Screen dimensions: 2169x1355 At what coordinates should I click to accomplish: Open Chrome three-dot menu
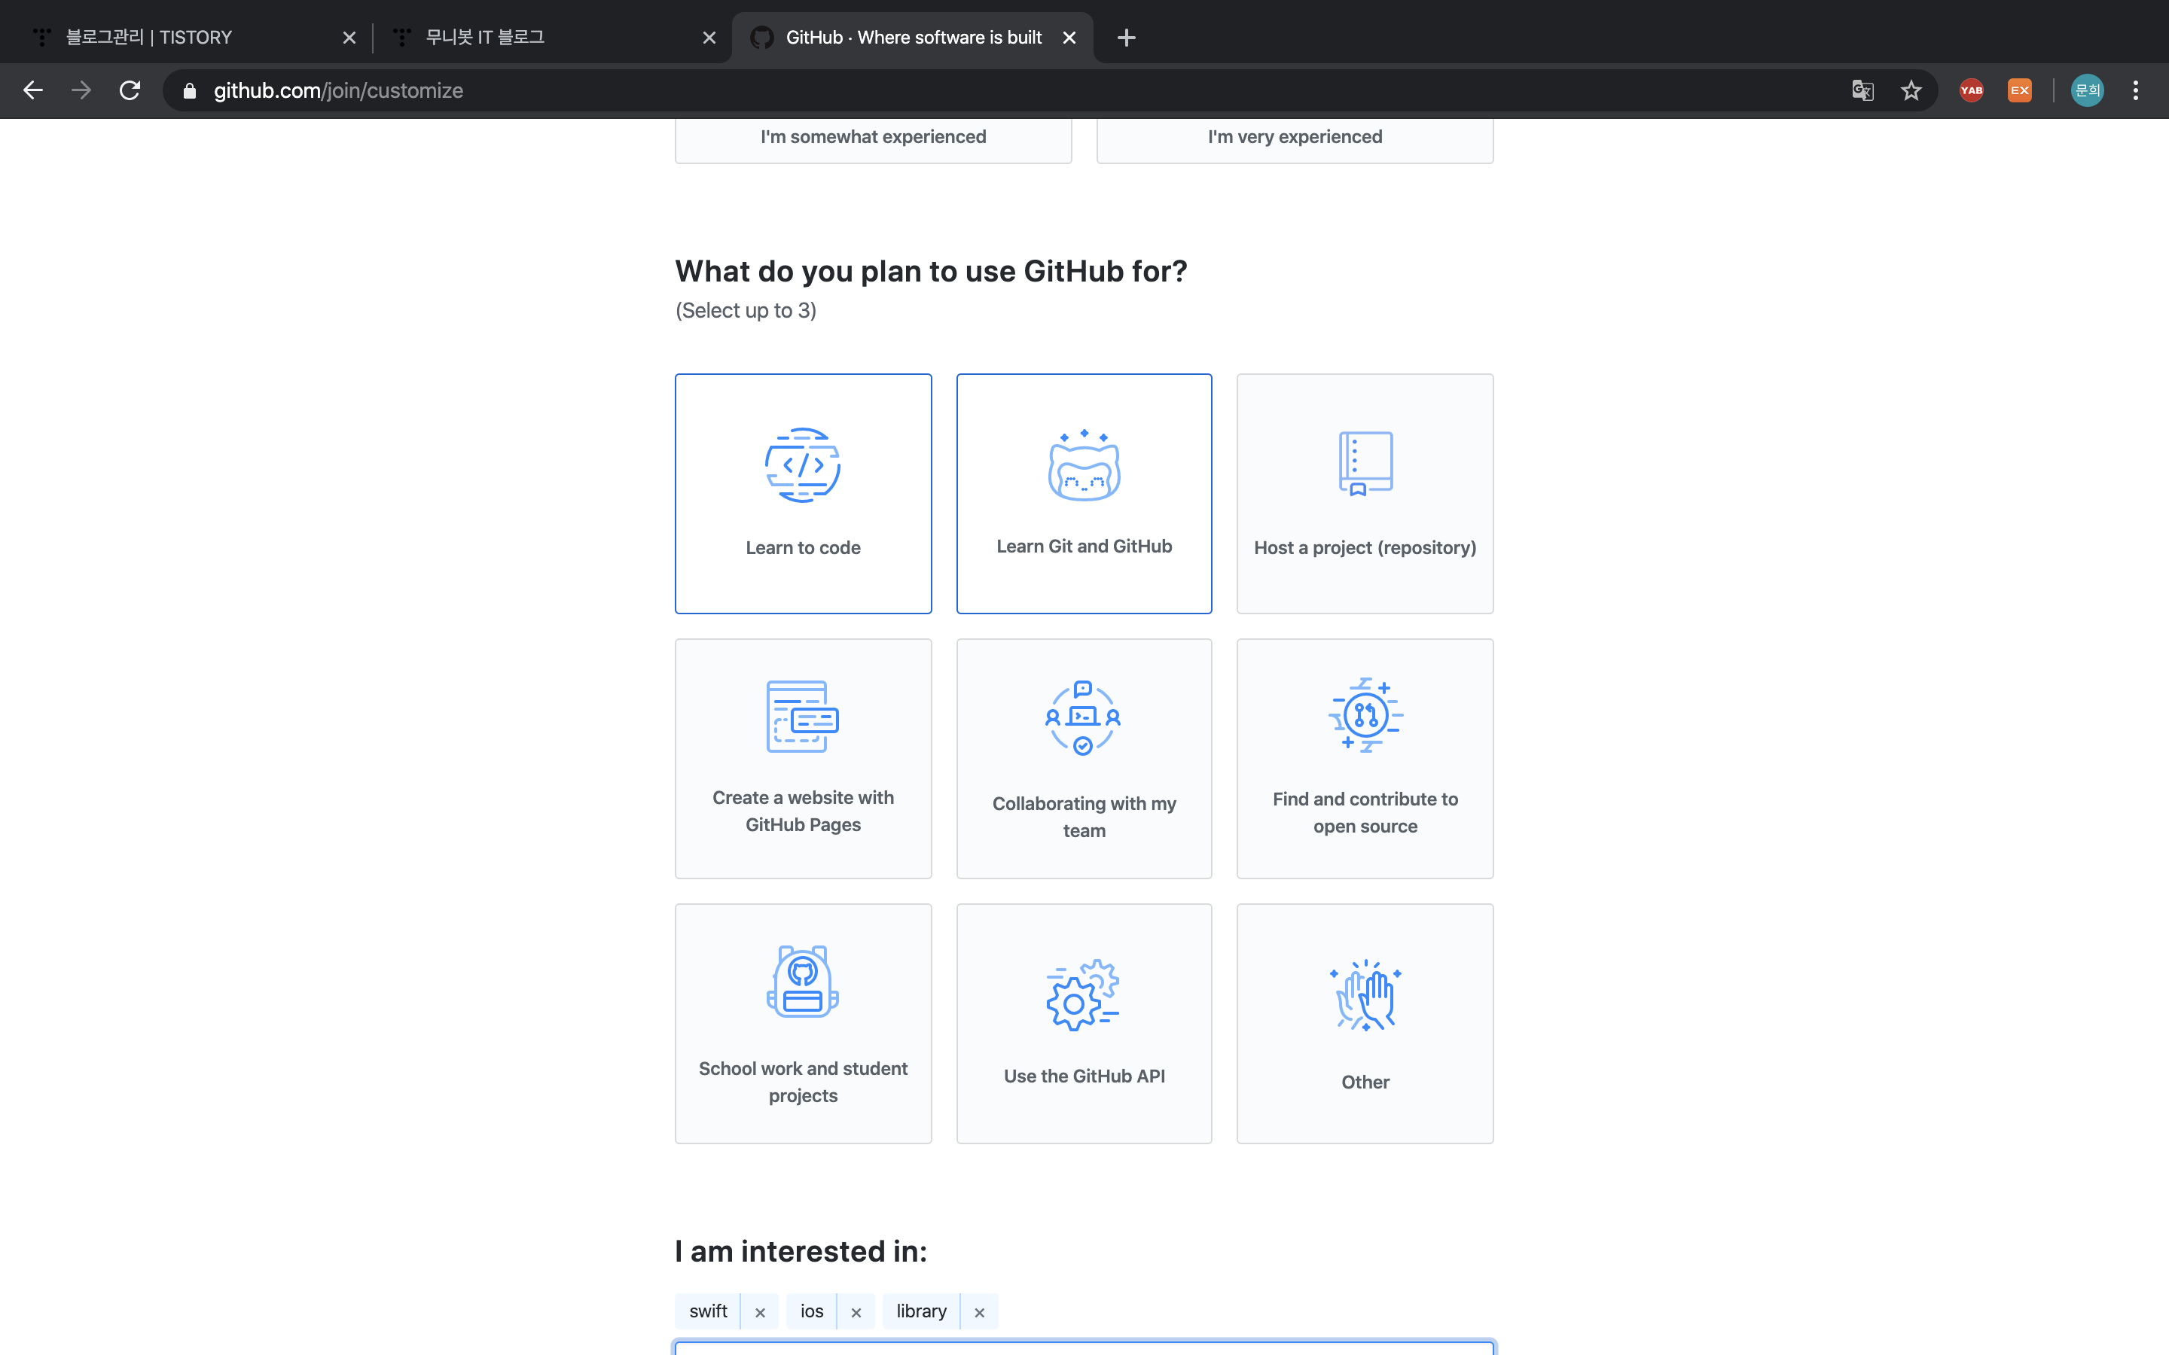2136,90
